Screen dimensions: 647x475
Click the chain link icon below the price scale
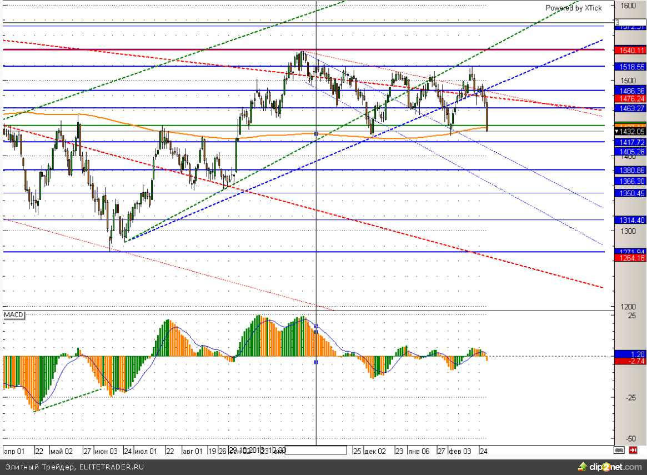click(619, 450)
